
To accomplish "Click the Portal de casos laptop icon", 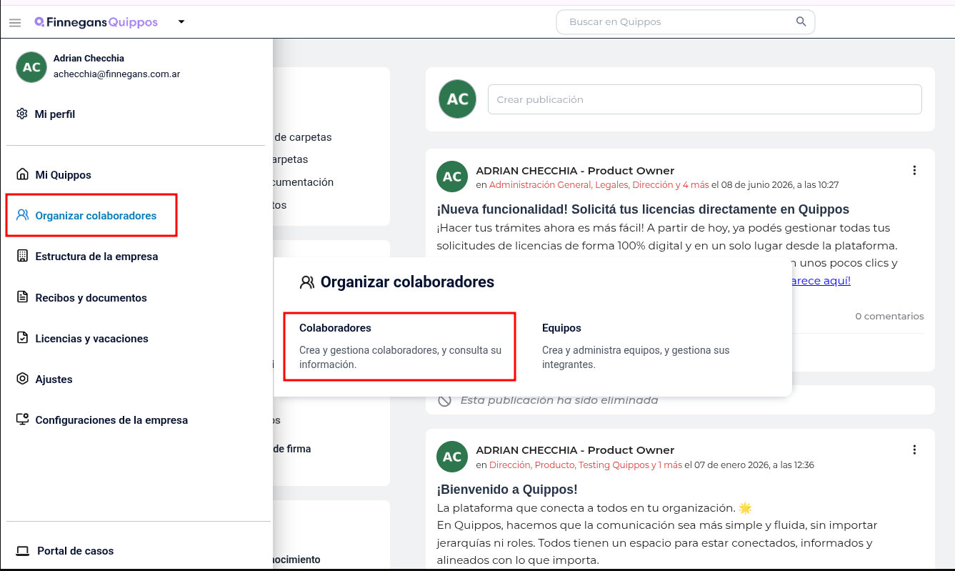I will [x=23, y=551].
